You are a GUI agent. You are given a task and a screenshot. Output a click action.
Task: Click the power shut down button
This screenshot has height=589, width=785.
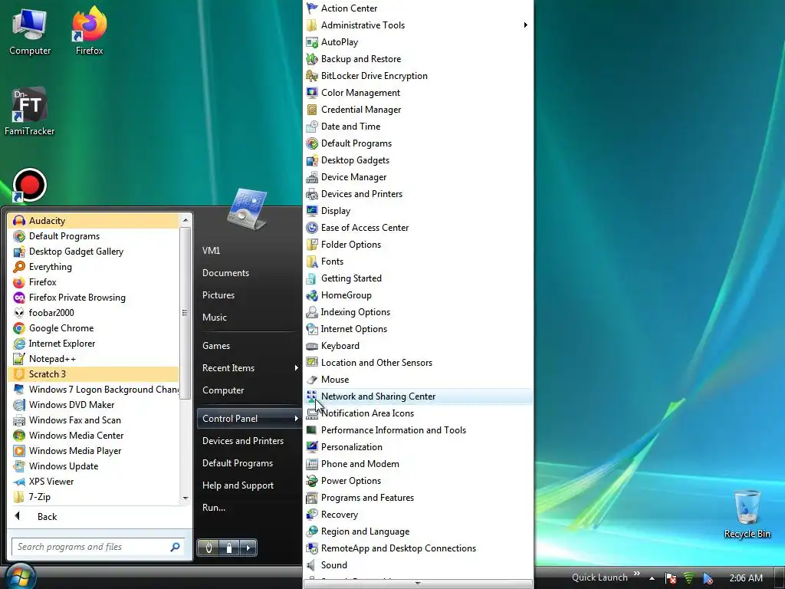(x=209, y=548)
